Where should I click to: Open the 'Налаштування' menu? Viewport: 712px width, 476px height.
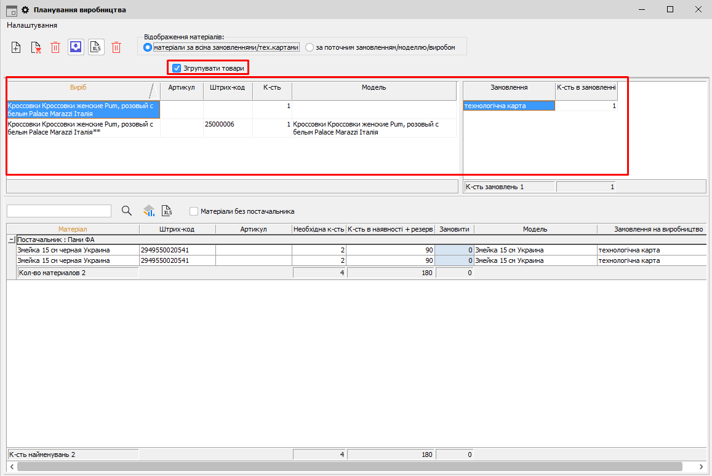coord(32,25)
